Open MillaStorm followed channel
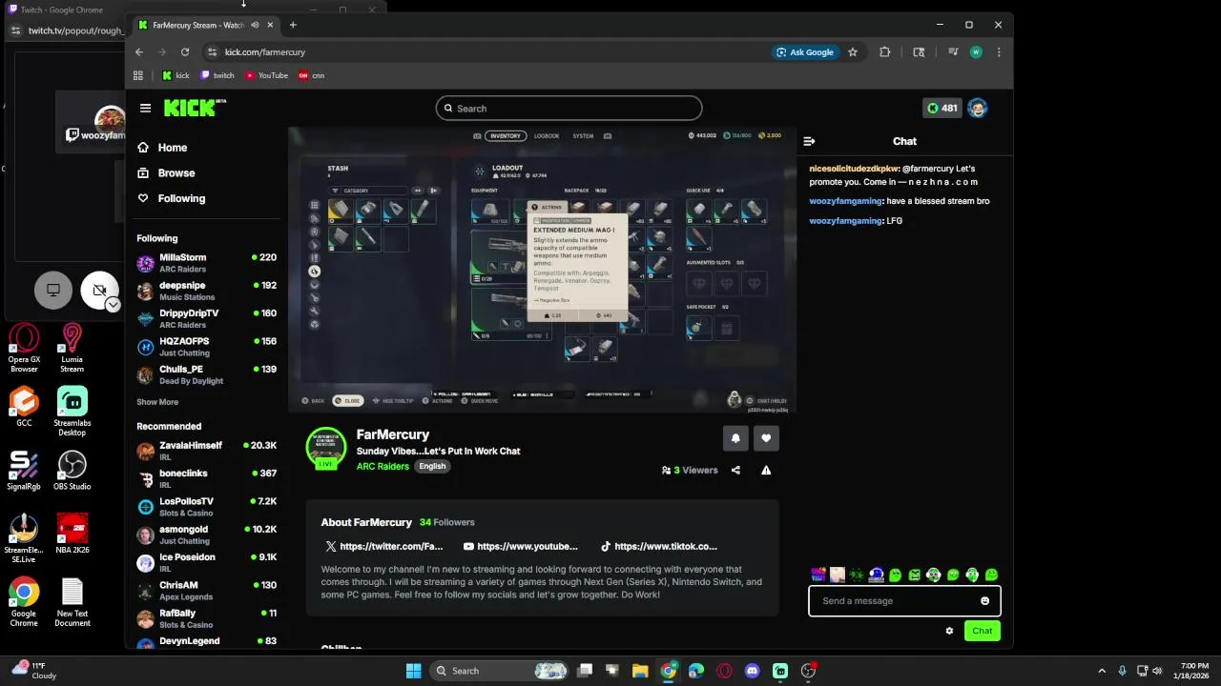 [206, 263]
